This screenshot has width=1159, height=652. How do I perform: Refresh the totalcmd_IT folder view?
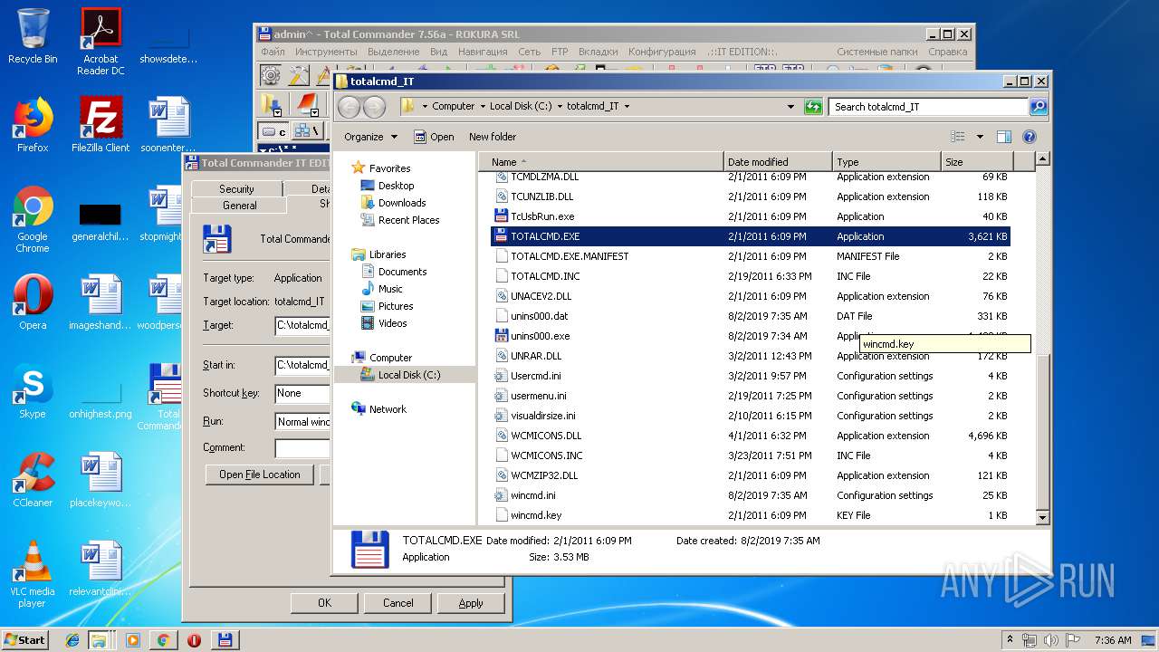click(813, 106)
